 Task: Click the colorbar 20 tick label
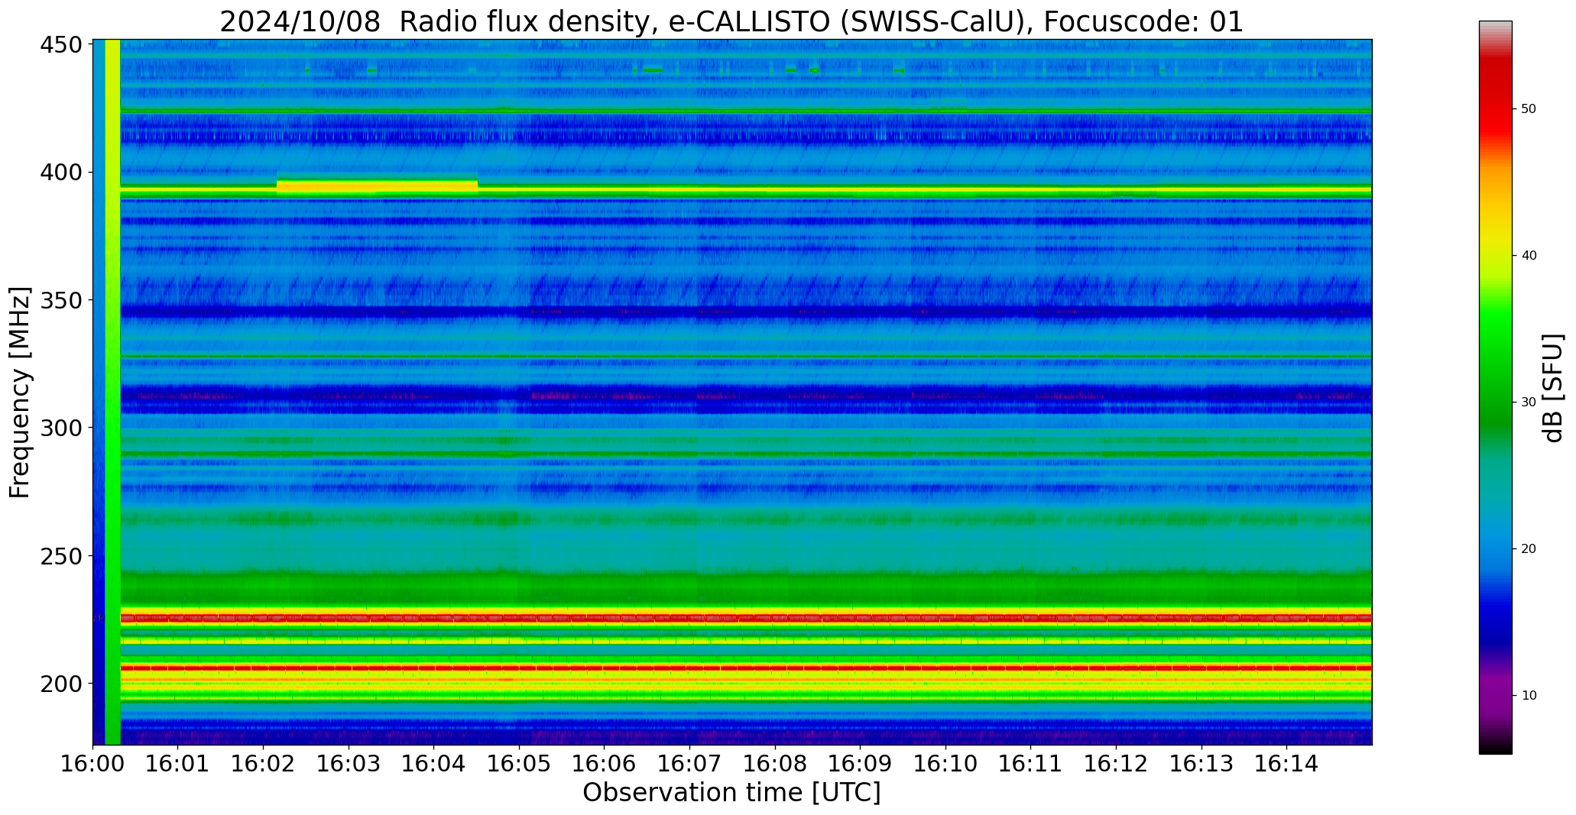pos(1529,549)
